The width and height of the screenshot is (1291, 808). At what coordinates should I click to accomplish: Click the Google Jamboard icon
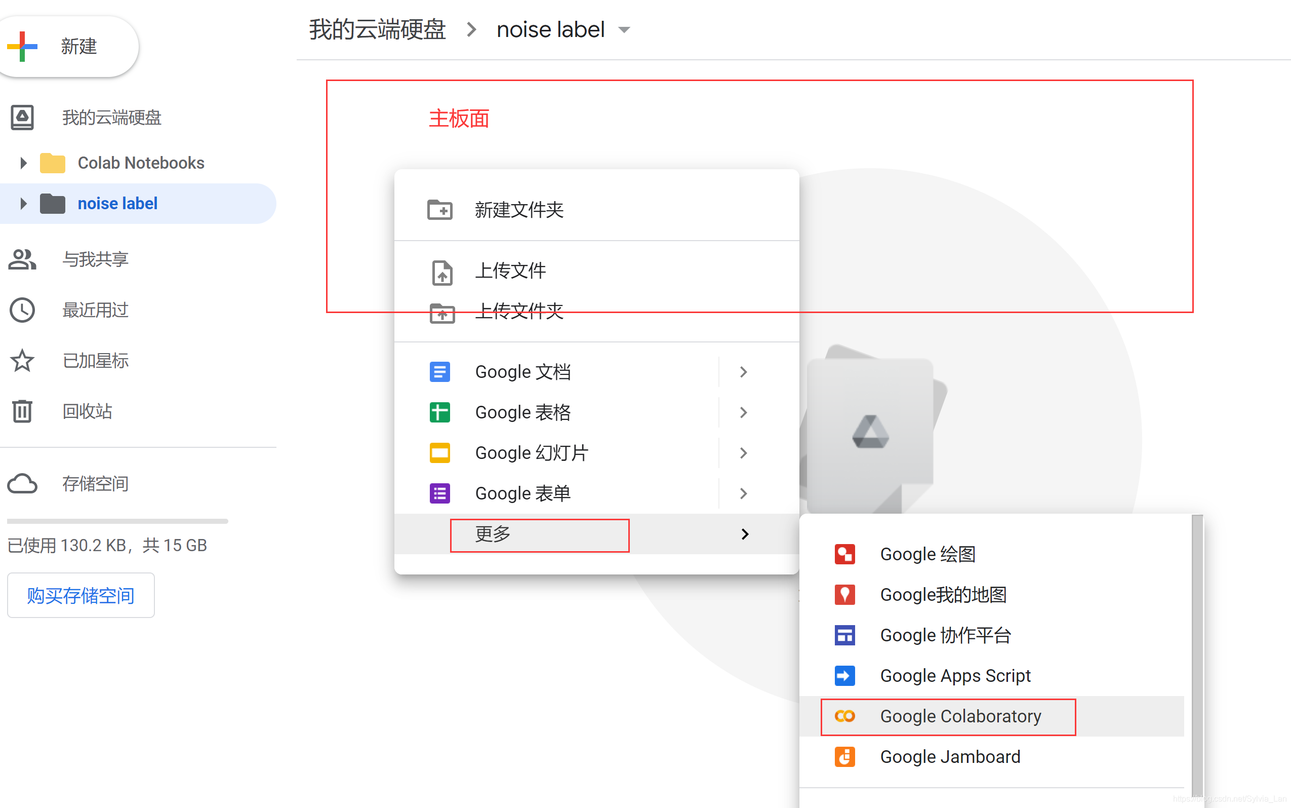[x=844, y=757]
